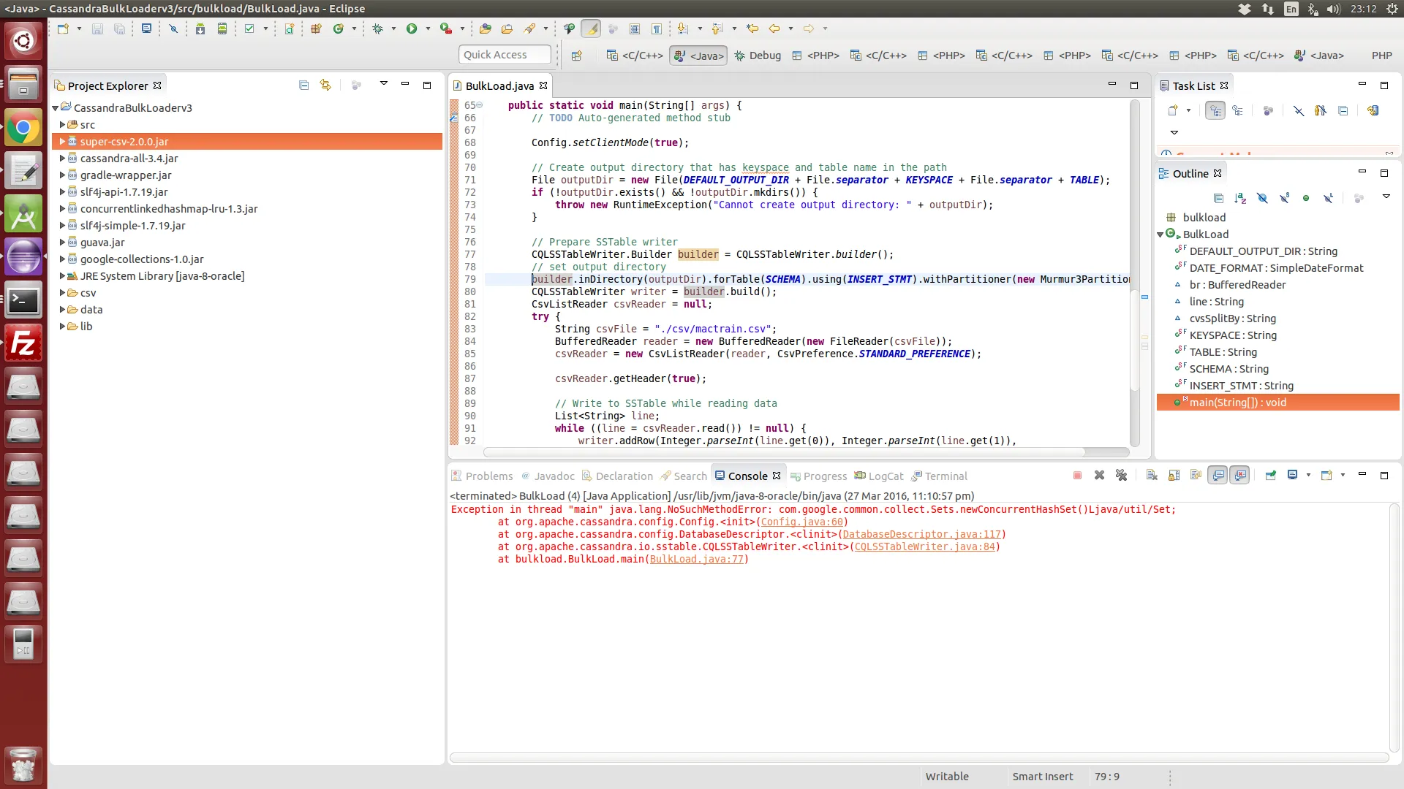
Task: Open the BulkLoad.java:77 stack trace link
Action: (697, 560)
